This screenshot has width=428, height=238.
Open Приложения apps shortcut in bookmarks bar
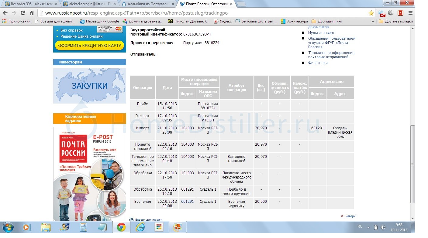[x=16, y=21]
